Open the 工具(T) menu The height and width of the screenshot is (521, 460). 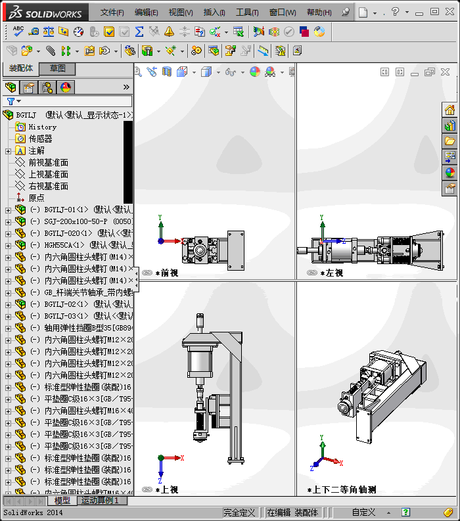pos(247,12)
